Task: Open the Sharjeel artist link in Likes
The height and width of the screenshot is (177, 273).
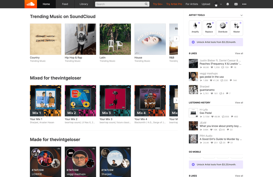Action: 204,87
